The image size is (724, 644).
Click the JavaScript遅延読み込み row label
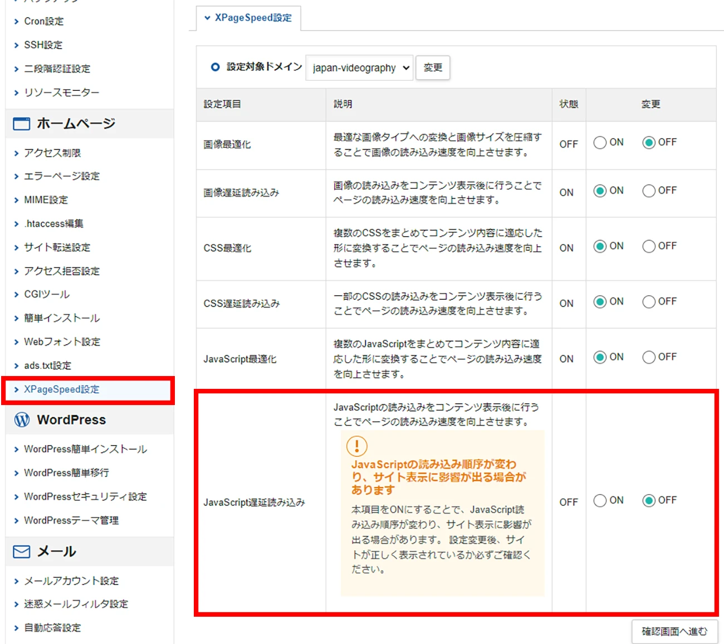point(255,502)
